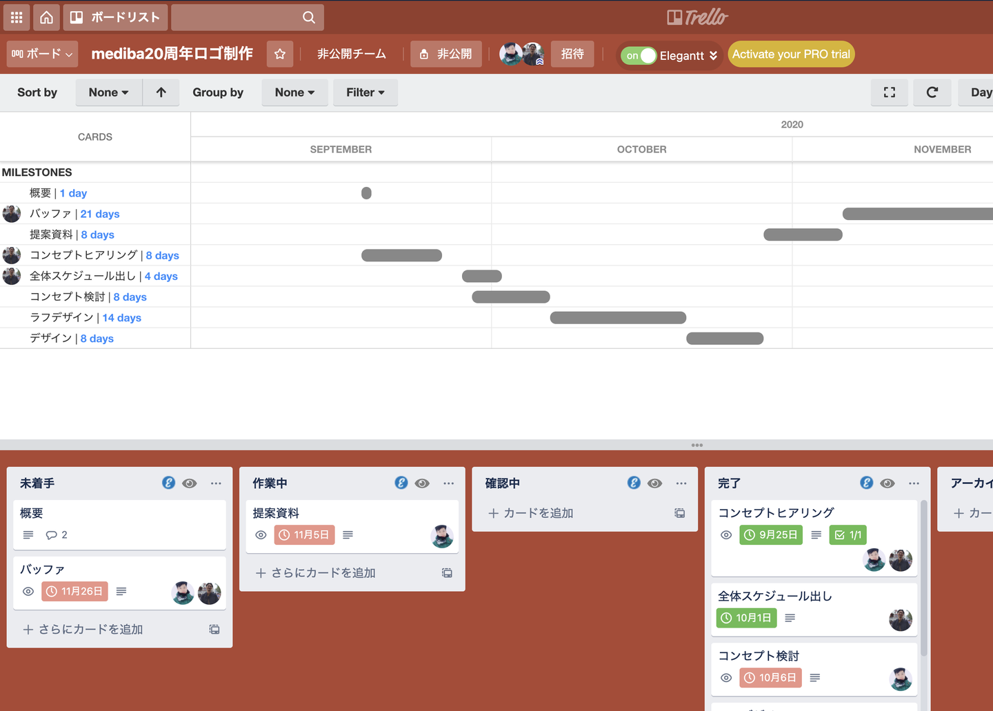
Task: Toggle watch eye on 作業中 list
Action: point(422,483)
